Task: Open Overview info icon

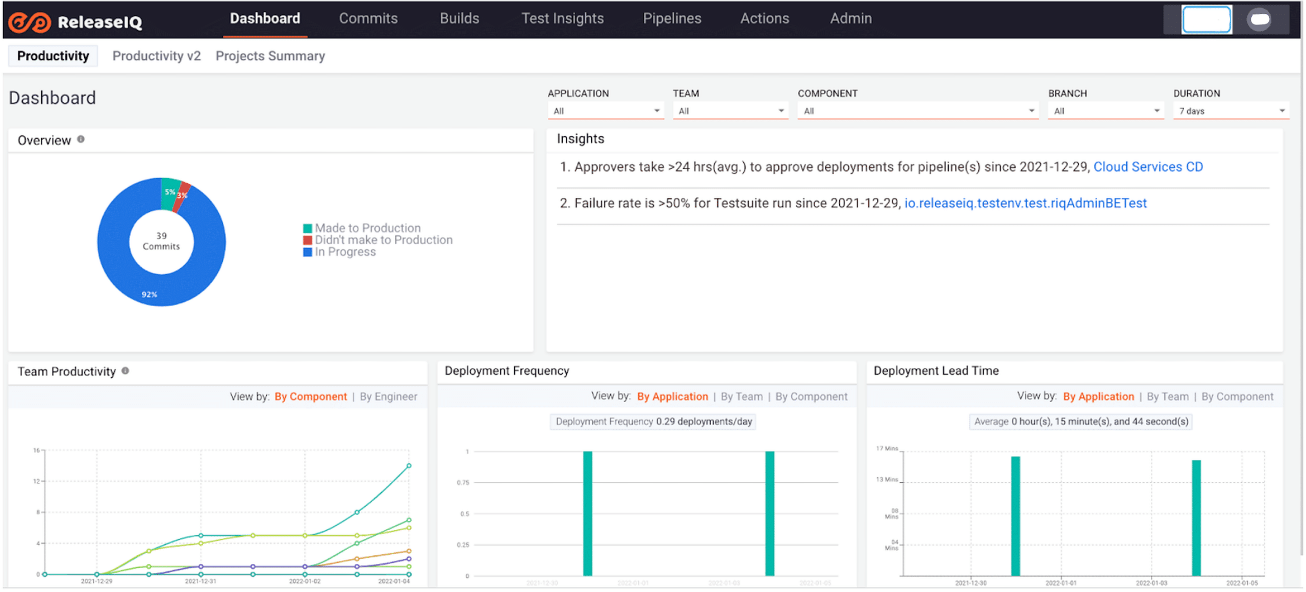Action: 81,139
